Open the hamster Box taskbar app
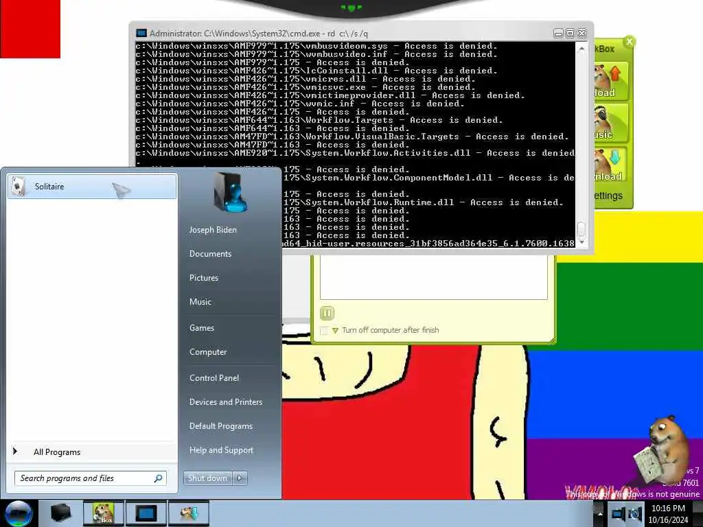 tap(103, 513)
